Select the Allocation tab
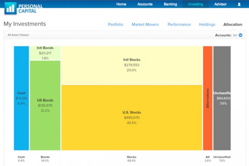 coord(233,25)
